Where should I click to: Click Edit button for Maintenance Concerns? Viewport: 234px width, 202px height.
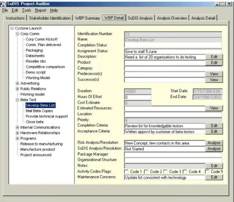214,177
